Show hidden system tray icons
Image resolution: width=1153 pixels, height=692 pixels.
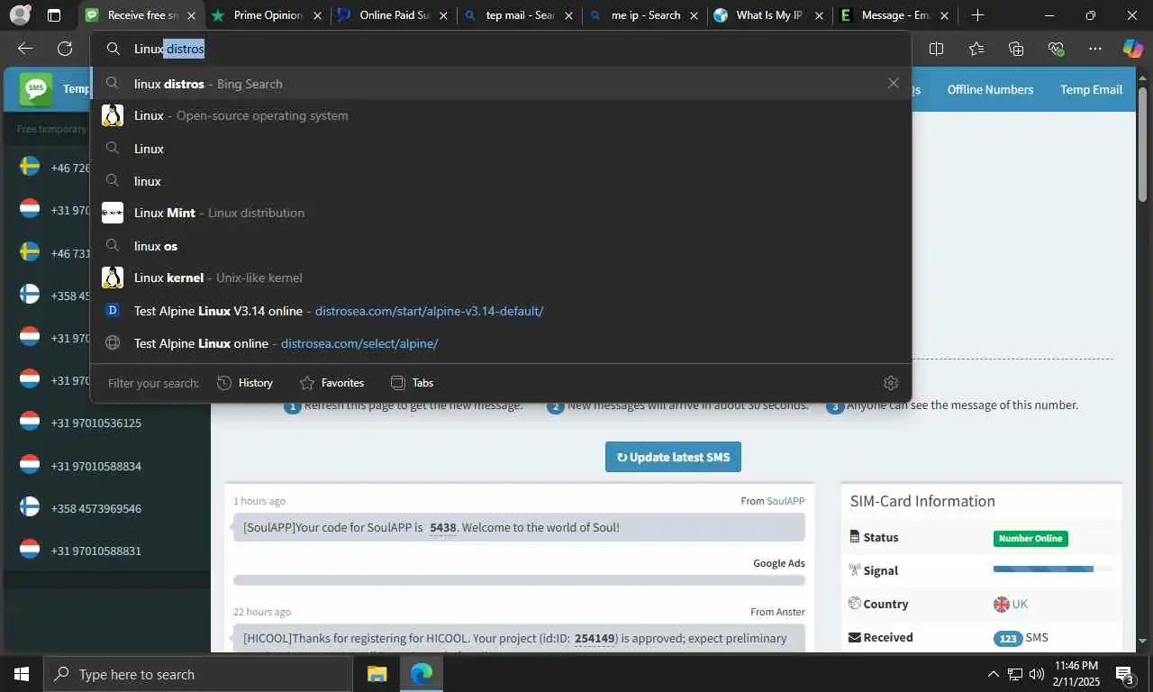[x=994, y=674]
